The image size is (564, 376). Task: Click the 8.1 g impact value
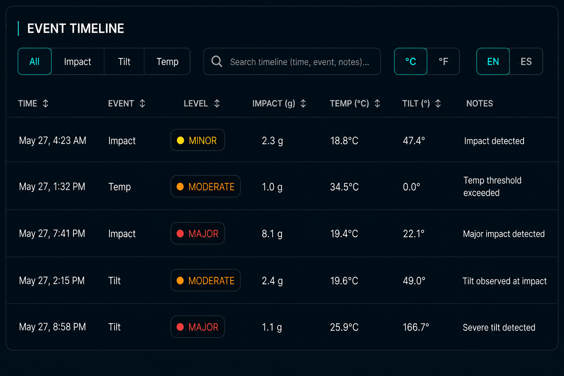[272, 234]
